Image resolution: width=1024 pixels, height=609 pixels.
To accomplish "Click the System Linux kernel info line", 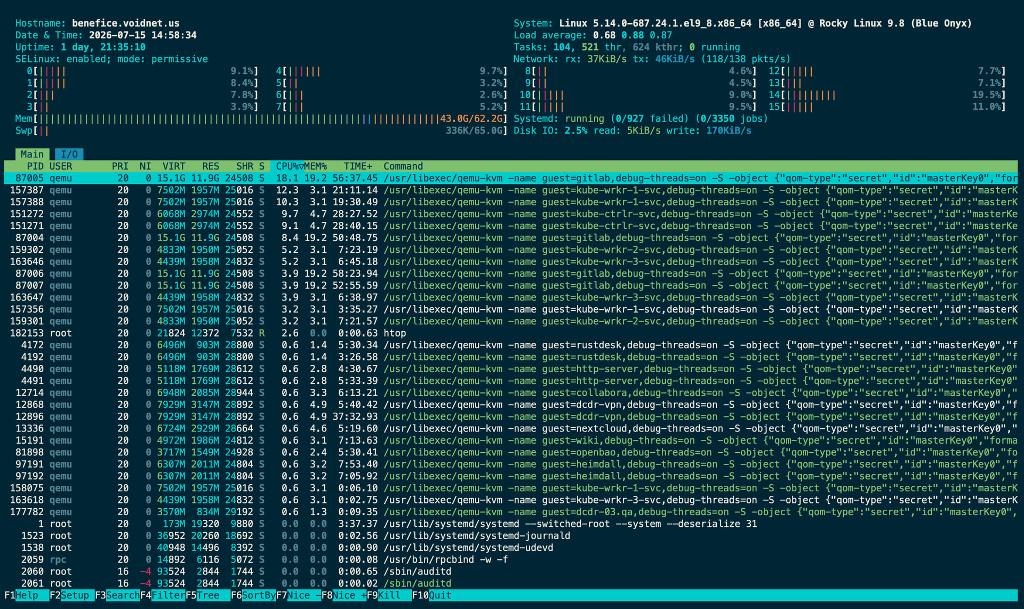I will pos(742,23).
